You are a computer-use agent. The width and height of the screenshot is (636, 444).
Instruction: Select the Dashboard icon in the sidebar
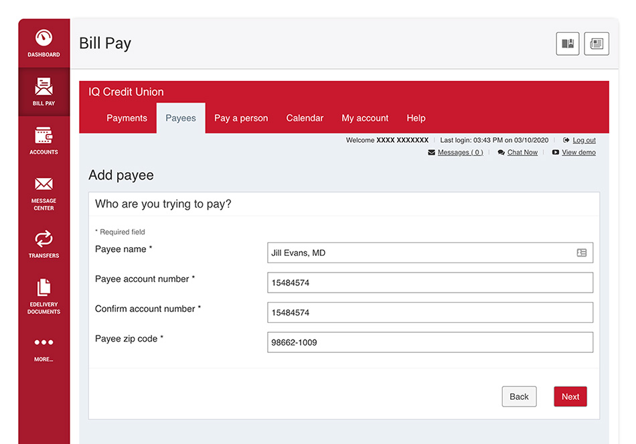[x=44, y=37]
